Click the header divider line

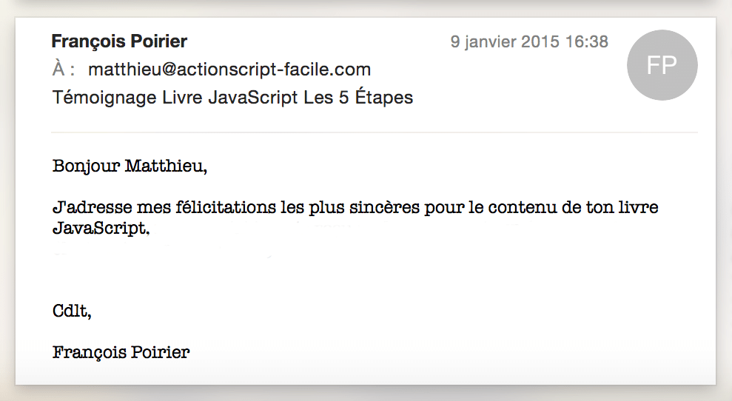click(x=375, y=132)
